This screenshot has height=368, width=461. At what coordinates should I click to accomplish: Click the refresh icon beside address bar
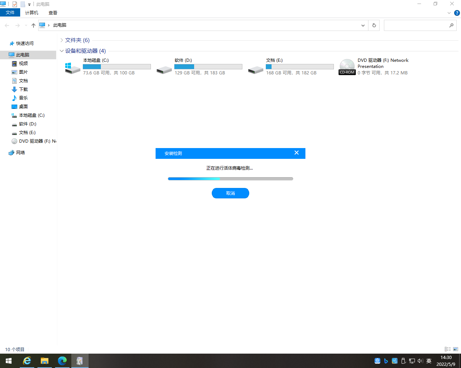coord(374,25)
